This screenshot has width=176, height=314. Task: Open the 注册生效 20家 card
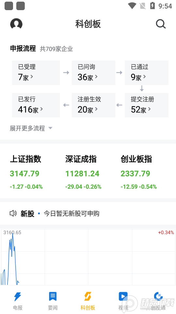tap(94, 105)
